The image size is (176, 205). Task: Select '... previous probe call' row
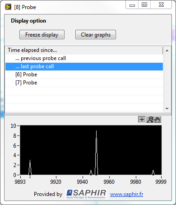tap(84, 58)
